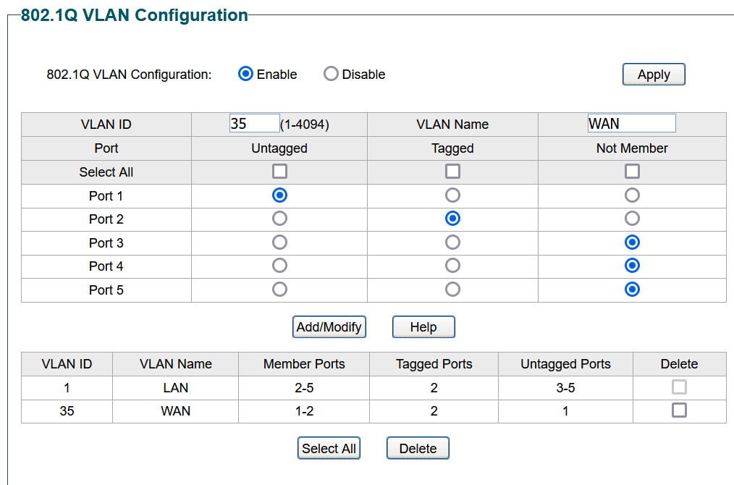Open the Help button
Viewport: 734px width, 485px height.
pos(423,326)
